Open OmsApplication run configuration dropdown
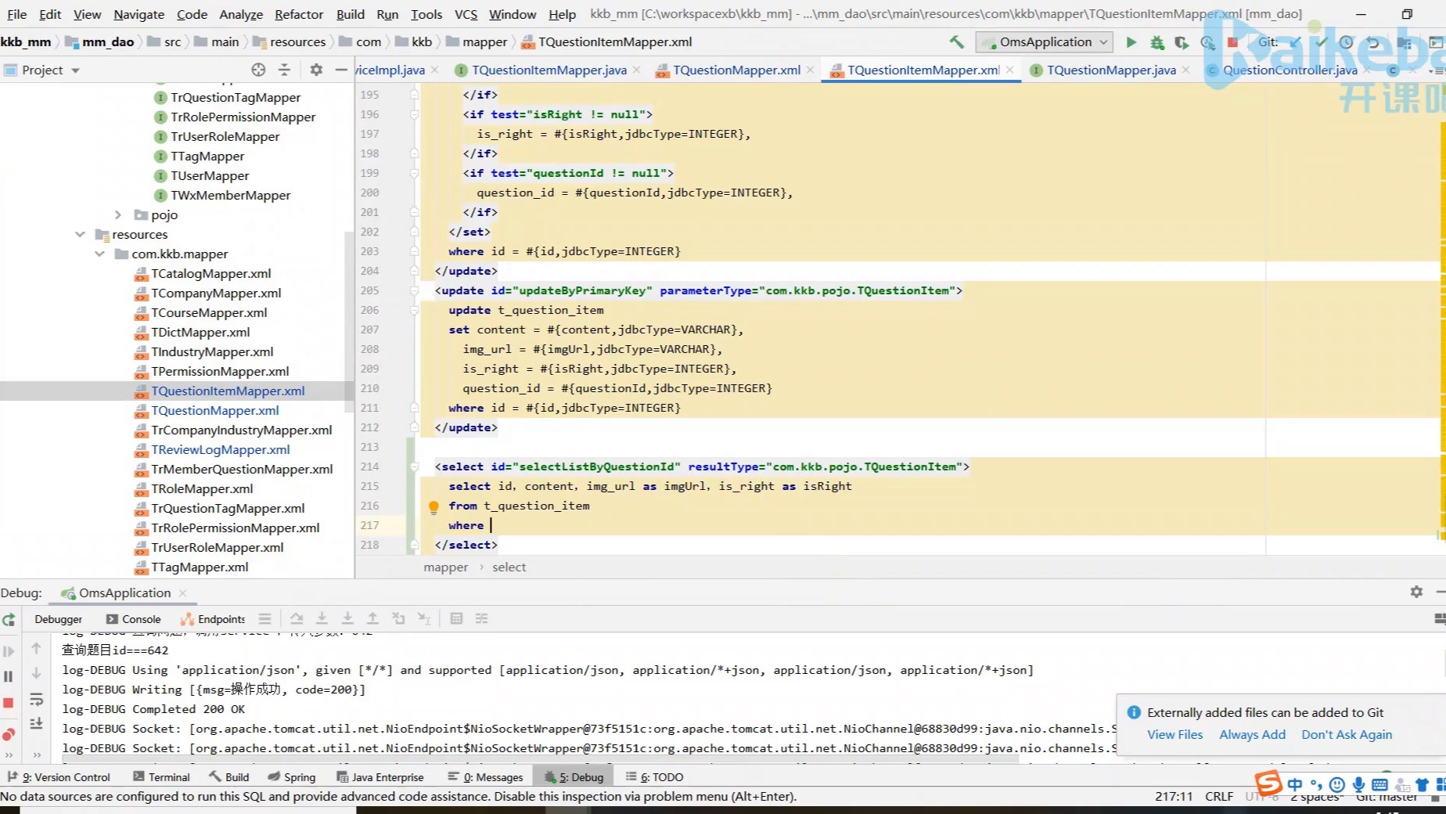The height and width of the screenshot is (814, 1446). click(1045, 42)
